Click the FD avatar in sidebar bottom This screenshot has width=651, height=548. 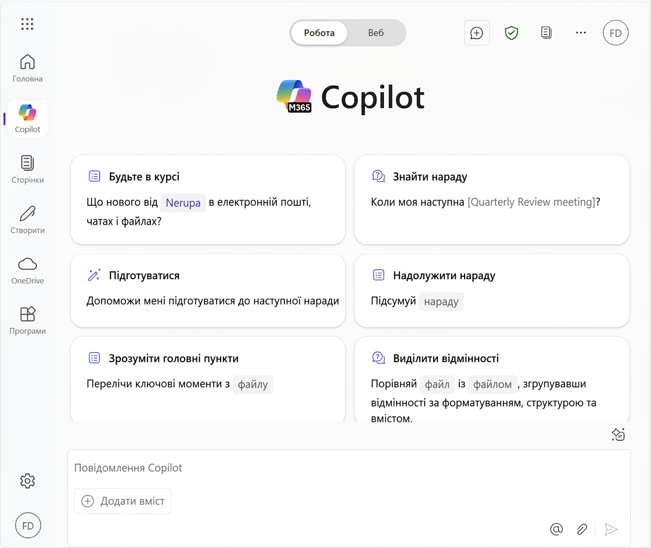28,525
